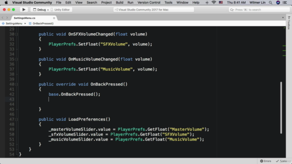The width and height of the screenshot is (292, 164).
Task: Open the Window menu
Action: (x=182, y=2)
